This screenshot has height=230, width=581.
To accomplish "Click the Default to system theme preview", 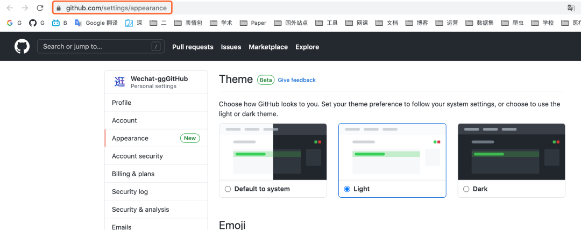I will pyautogui.click(x=273, y=152).
